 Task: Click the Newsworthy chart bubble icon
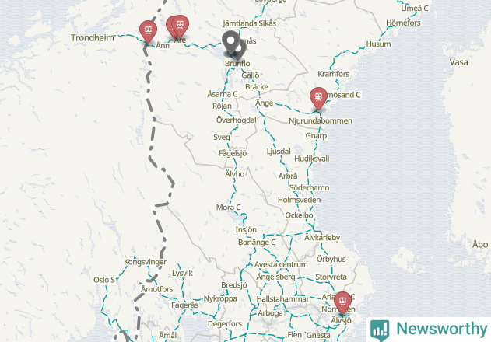pos(380,330)
